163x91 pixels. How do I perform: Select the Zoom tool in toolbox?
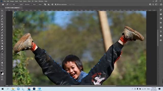pyautogui.click(x=2, y=65)
